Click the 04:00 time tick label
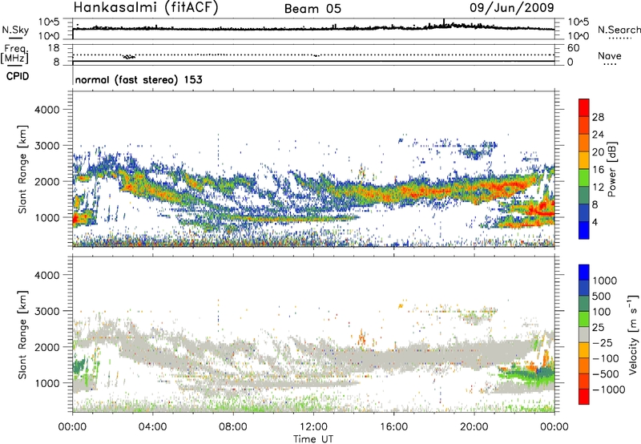 [x=152, y=427]
